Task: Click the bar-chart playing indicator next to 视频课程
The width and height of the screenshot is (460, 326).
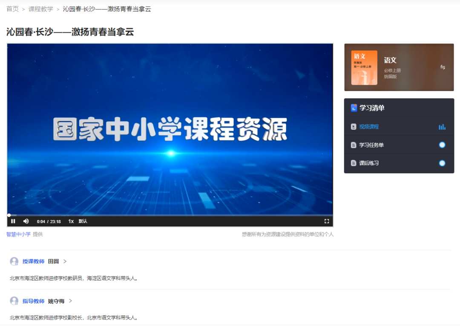Action: click(x=442, y=126)
